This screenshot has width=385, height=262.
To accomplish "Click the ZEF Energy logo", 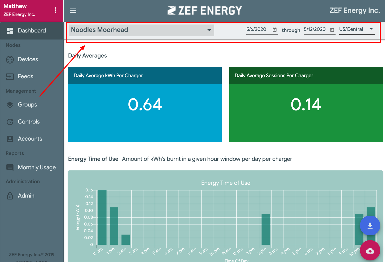I will [x=205, y=10].
